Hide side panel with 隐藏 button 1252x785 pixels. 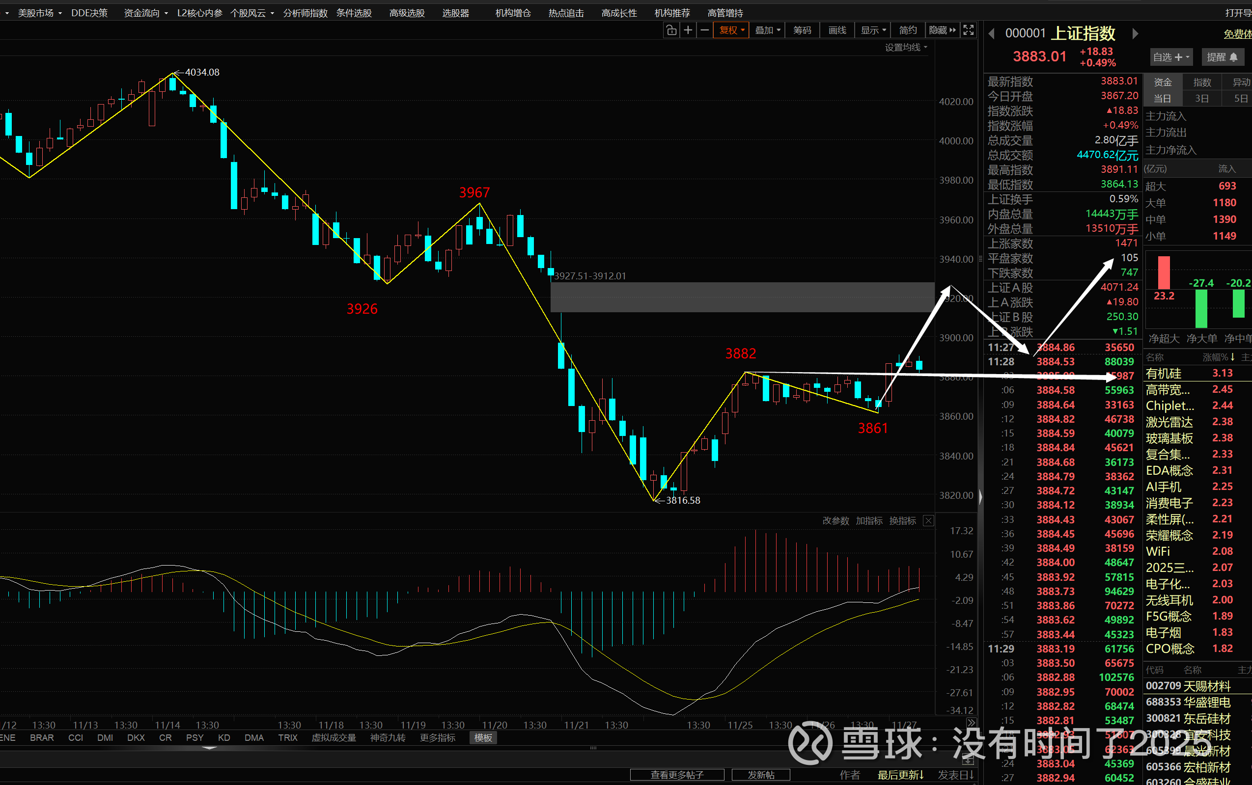click(x=942, y=30)
